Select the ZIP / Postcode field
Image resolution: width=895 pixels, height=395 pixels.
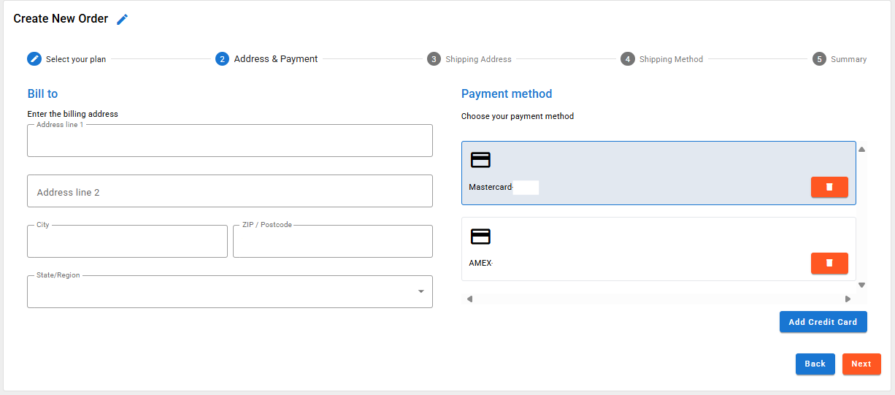coord(332,242)
